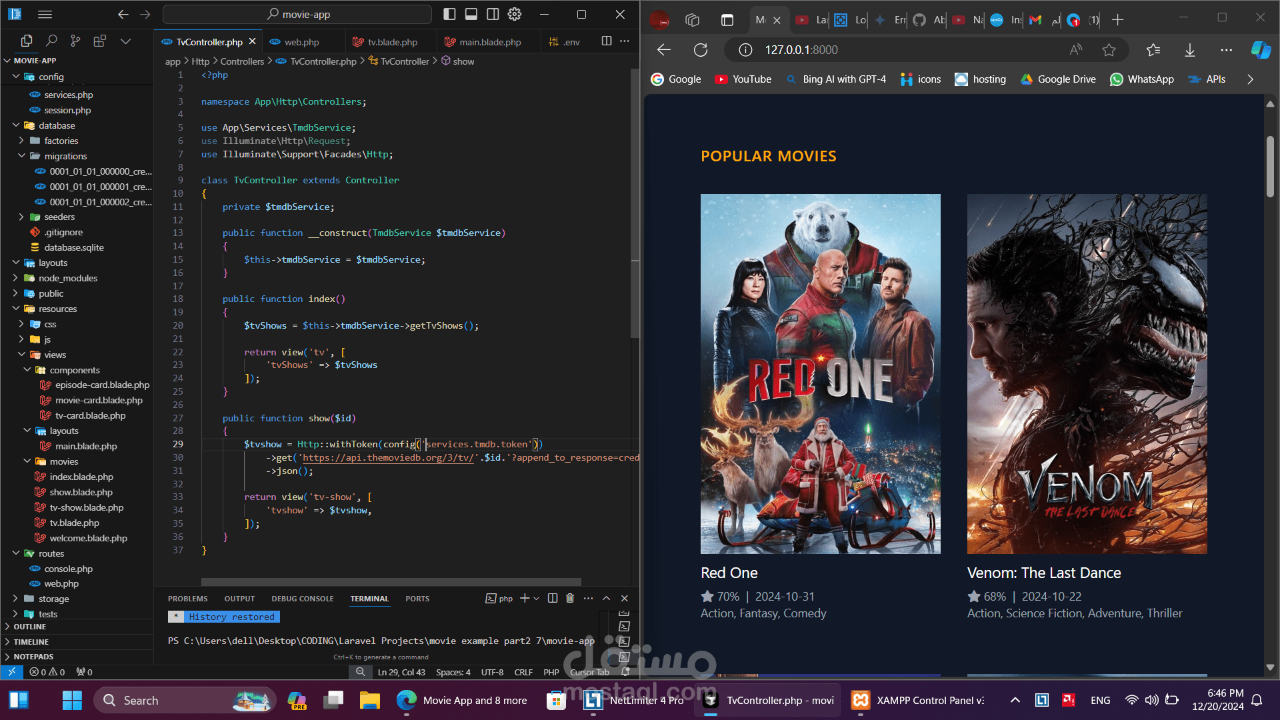Click the browser page vertical scrollbar
Image resolution: width=1280 pixels, height=720 pixels.
tap(1270, 167)
